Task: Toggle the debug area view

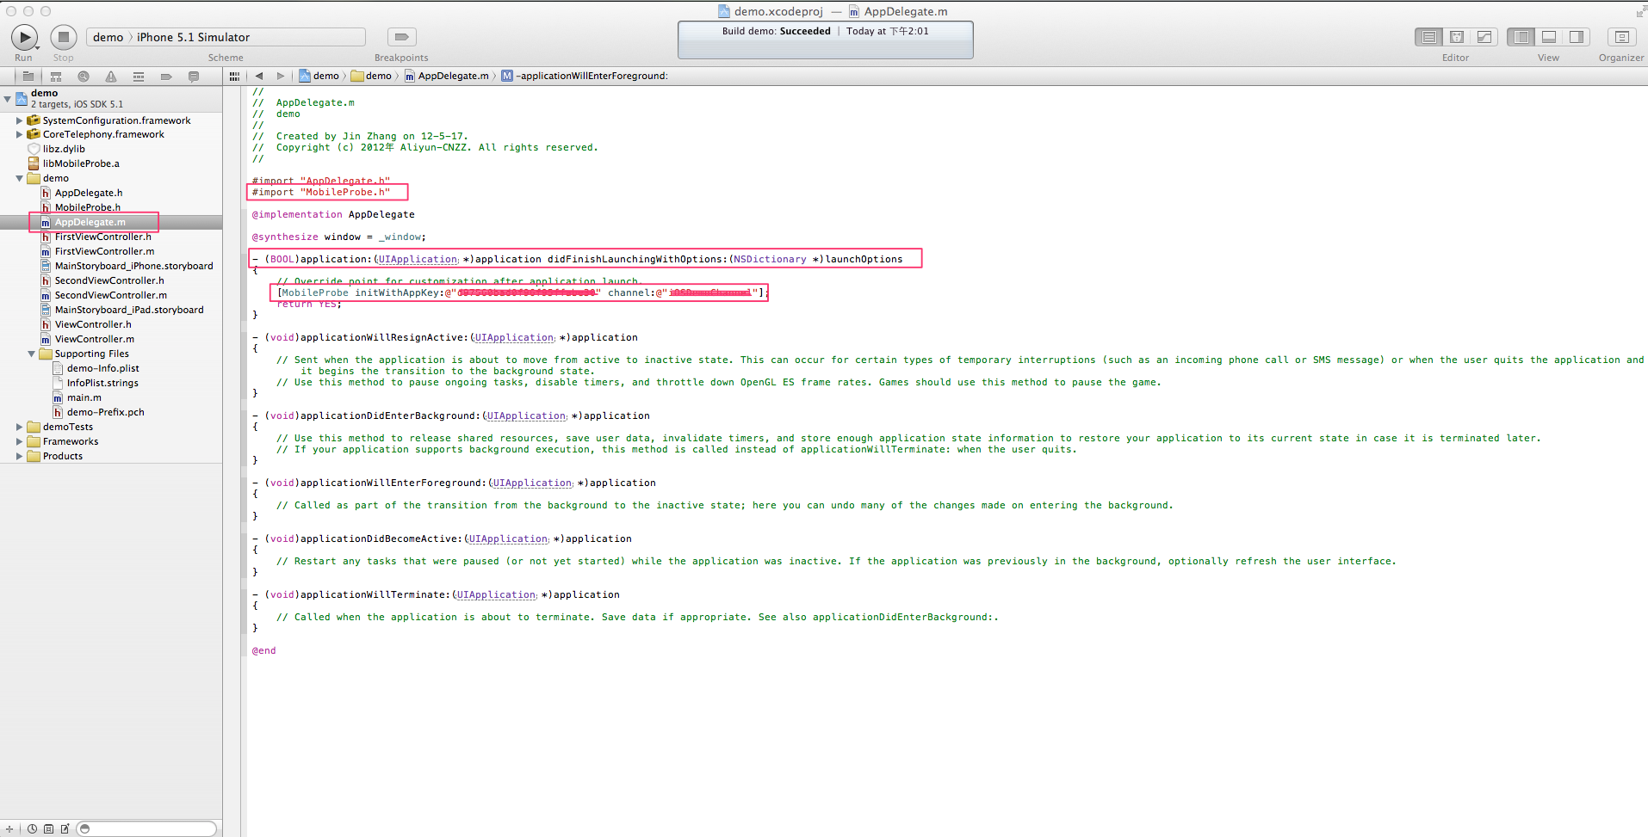Action: pyautogui.click(x=1548, y=37)
